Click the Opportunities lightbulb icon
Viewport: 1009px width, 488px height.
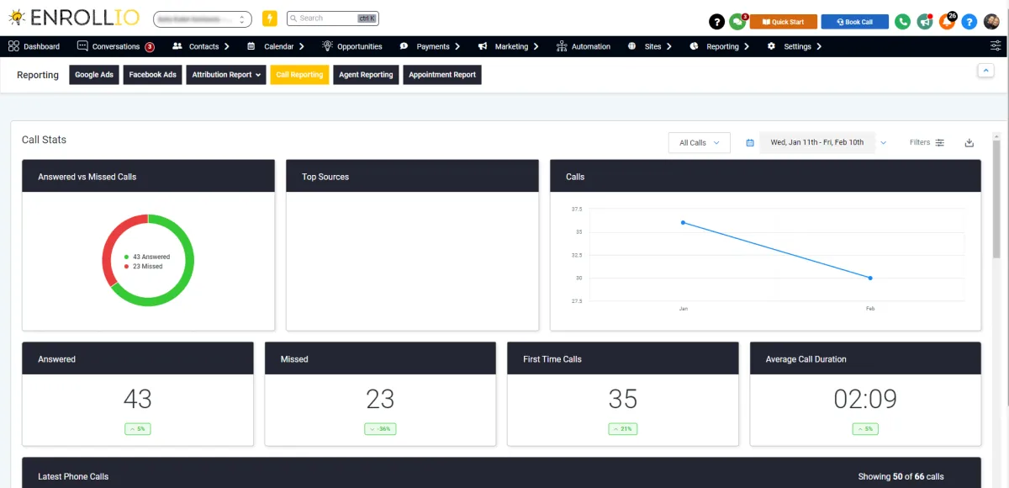point(327,46)
